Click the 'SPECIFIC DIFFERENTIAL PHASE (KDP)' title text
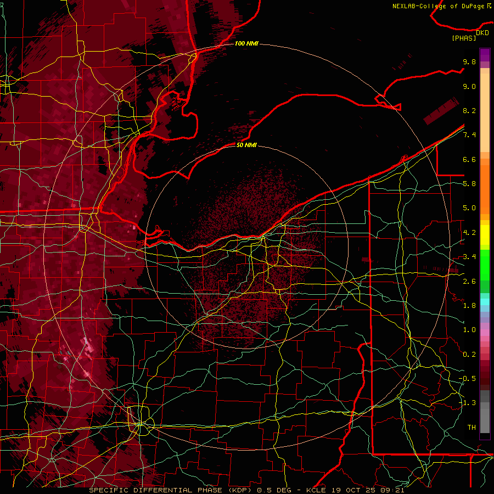Image resolution: width=494 pixels, height=494 pixels. 171,490
